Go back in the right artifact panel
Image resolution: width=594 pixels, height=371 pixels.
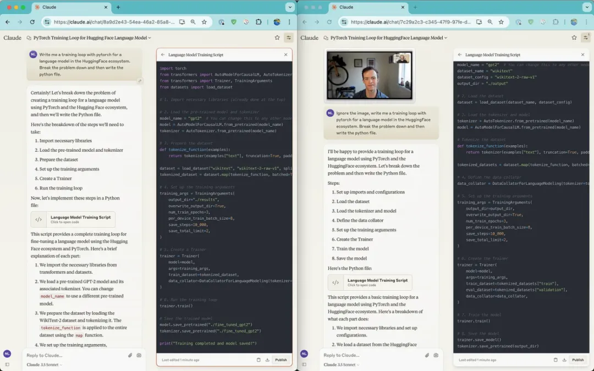pyautogui.click(x=459, y=54)
